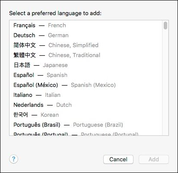Click the gray 'Japanese' translation label
This screenshot has width=178, height=173.
point(55,65)
